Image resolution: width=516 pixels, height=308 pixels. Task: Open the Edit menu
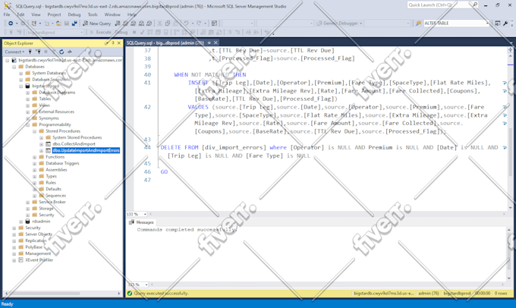[x=20, y=14]
